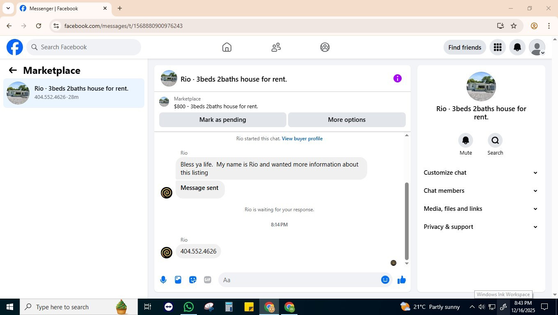The image size is (558, 315).
Task: Open weather widget showing 21°C Partly sunny
Action: click(x=430, y=307)
